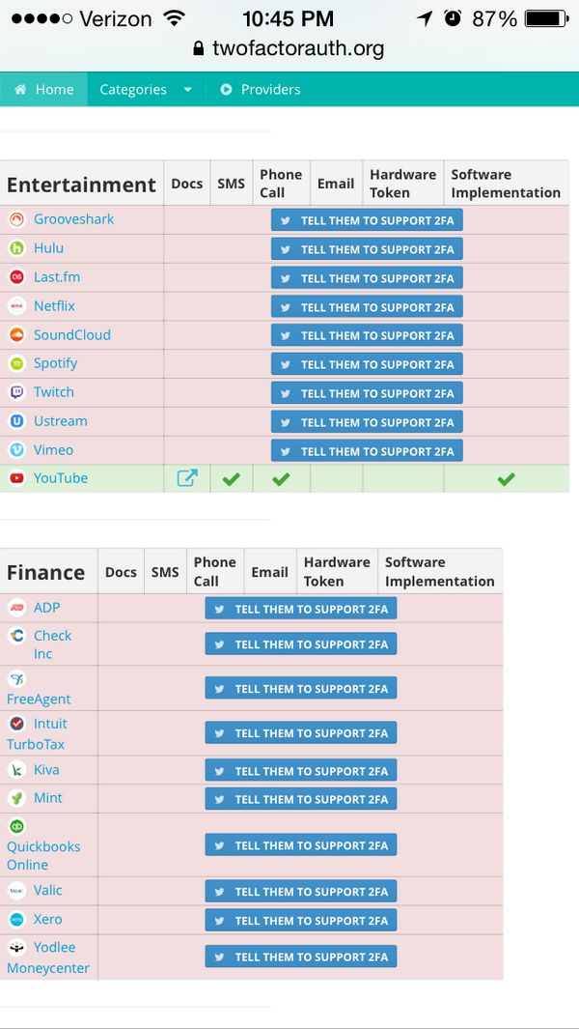Click the ADP logo icon
Viewport: 579px width, 1029px height.
click(x=16, y=608)
